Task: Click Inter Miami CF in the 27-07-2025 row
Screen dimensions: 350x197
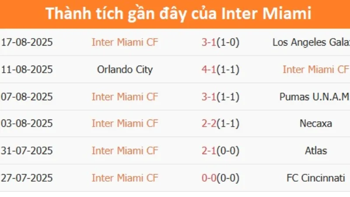Action: [125, 178]
